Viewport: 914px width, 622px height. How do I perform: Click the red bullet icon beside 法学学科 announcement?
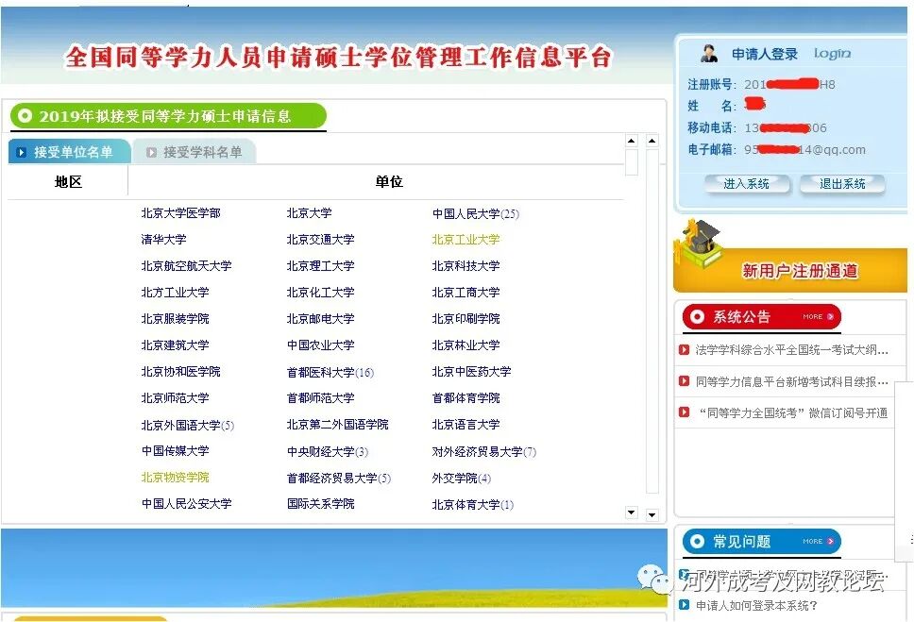pyautogui.click(x=685, y=350)
